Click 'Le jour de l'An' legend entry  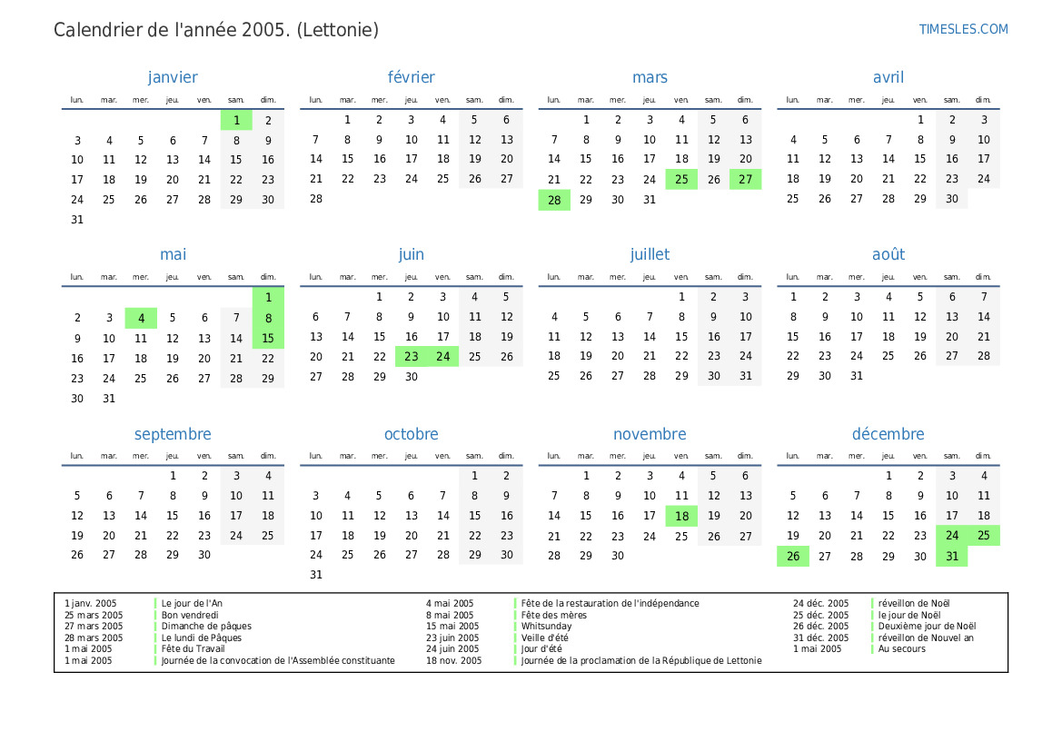tap(192, 603)
